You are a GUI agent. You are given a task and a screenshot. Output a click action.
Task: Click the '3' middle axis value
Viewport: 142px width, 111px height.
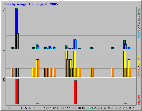[4, 51]
